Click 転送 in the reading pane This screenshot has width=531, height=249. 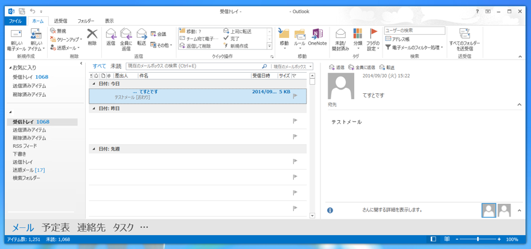(x=387, y=67)
